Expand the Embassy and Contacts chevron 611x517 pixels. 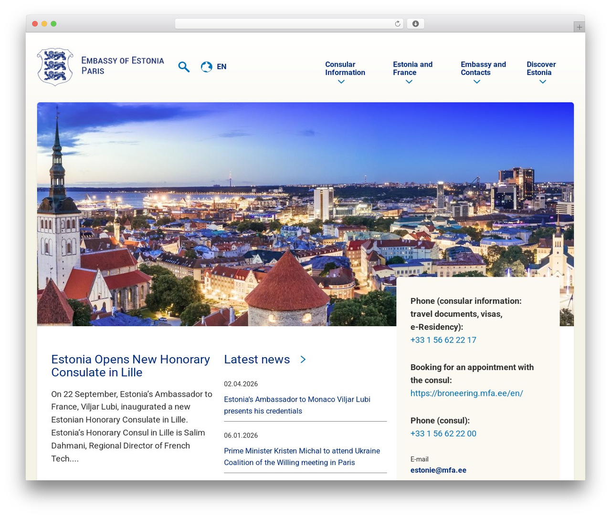tap(476, 82)
